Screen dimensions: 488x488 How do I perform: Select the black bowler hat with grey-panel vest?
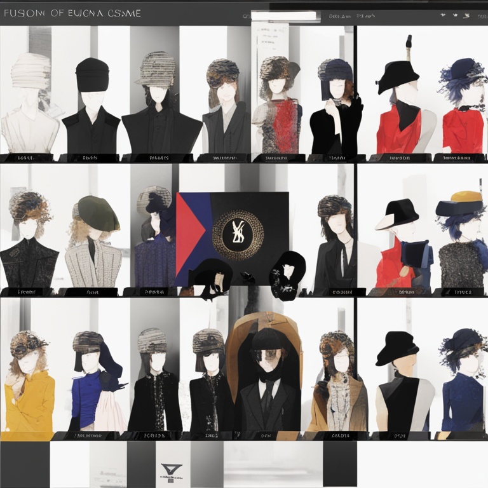[404, 381]
